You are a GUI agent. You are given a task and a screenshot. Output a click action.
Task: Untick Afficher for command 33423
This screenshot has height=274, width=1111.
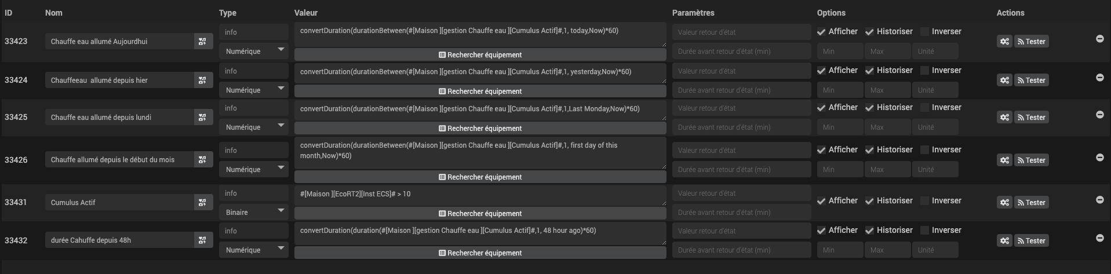pos(821,32)
